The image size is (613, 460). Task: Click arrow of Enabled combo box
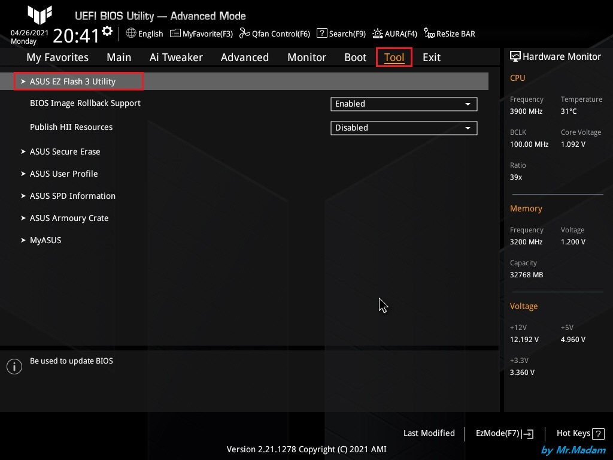[x=468, y=104]
